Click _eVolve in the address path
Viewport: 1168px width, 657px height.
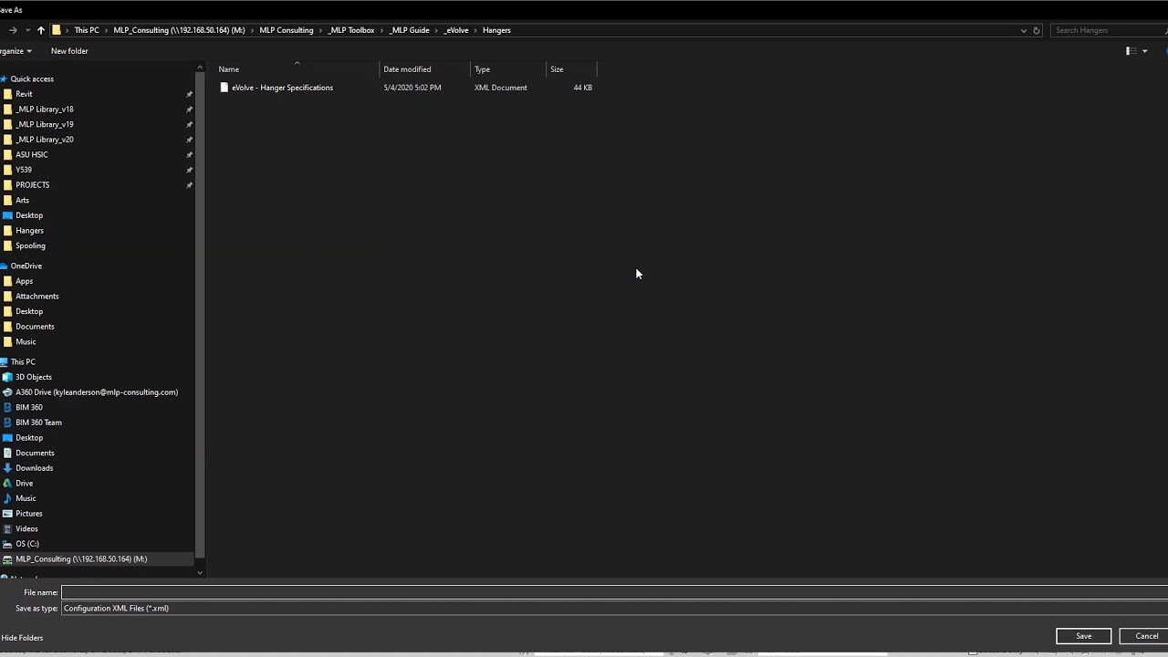456,30
